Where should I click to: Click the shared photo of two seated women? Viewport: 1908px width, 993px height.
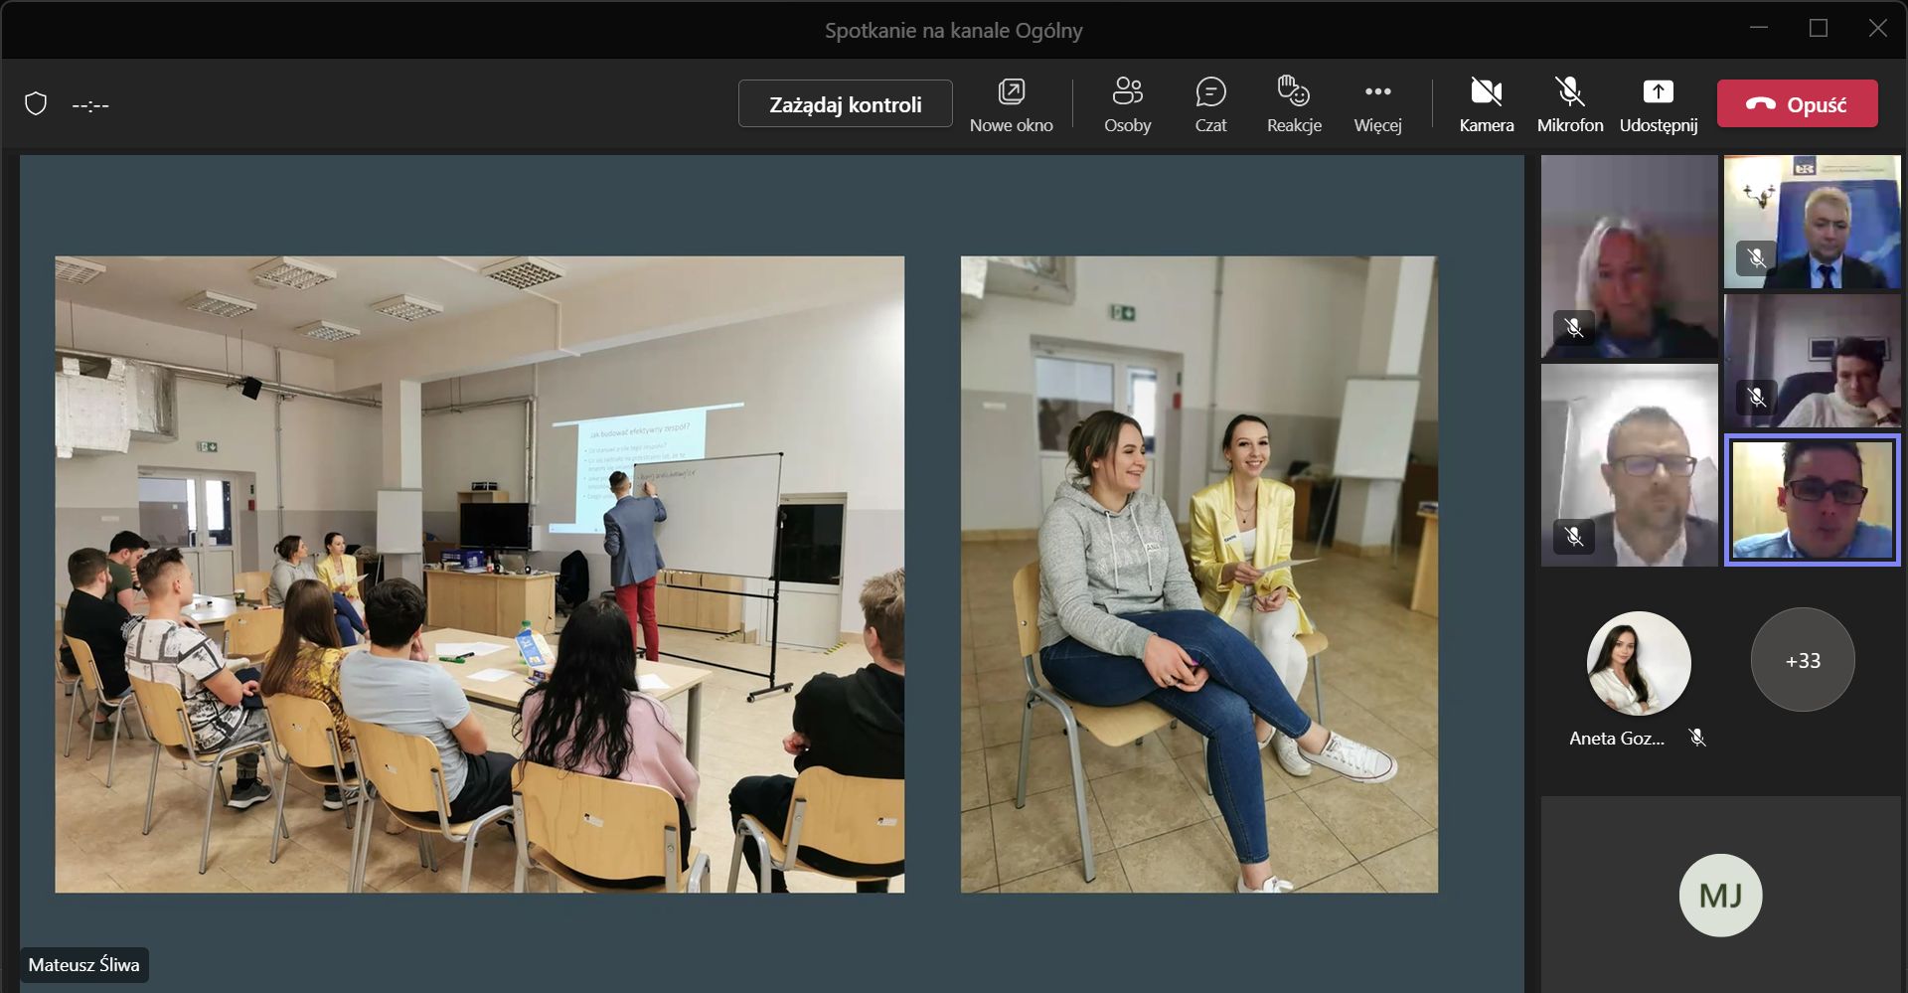tap(1198, 575)
